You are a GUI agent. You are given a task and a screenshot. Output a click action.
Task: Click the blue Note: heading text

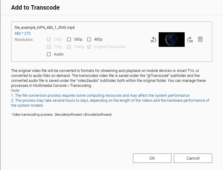(16, 91)
